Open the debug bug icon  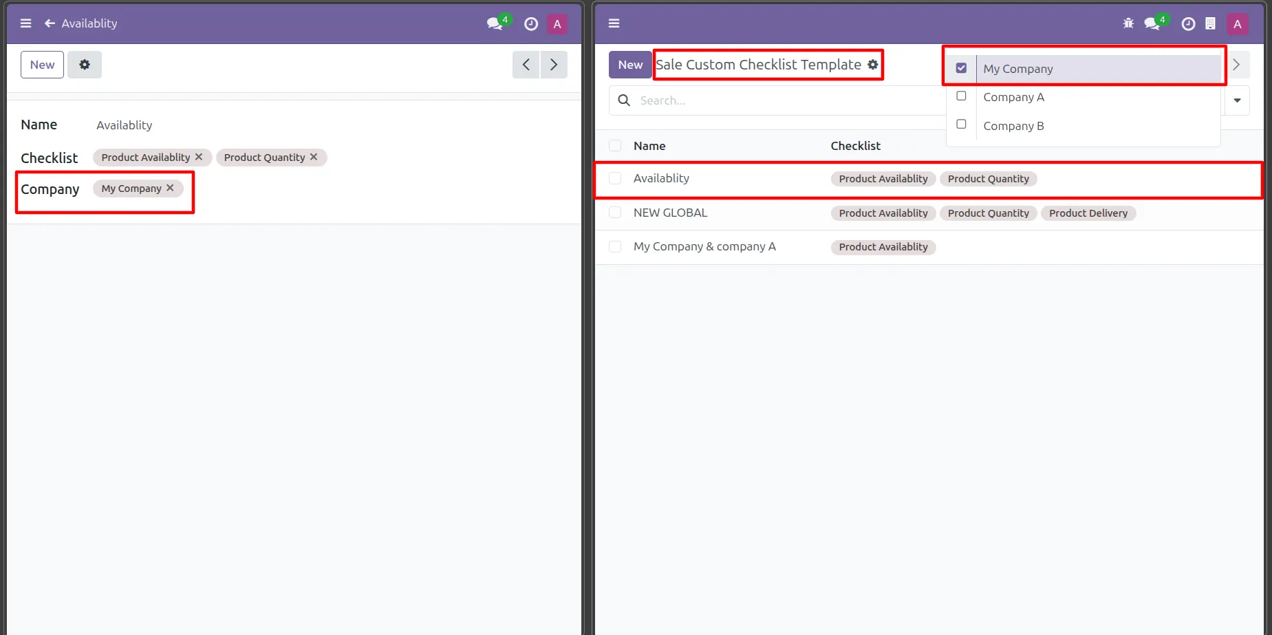coord(1128,24)
